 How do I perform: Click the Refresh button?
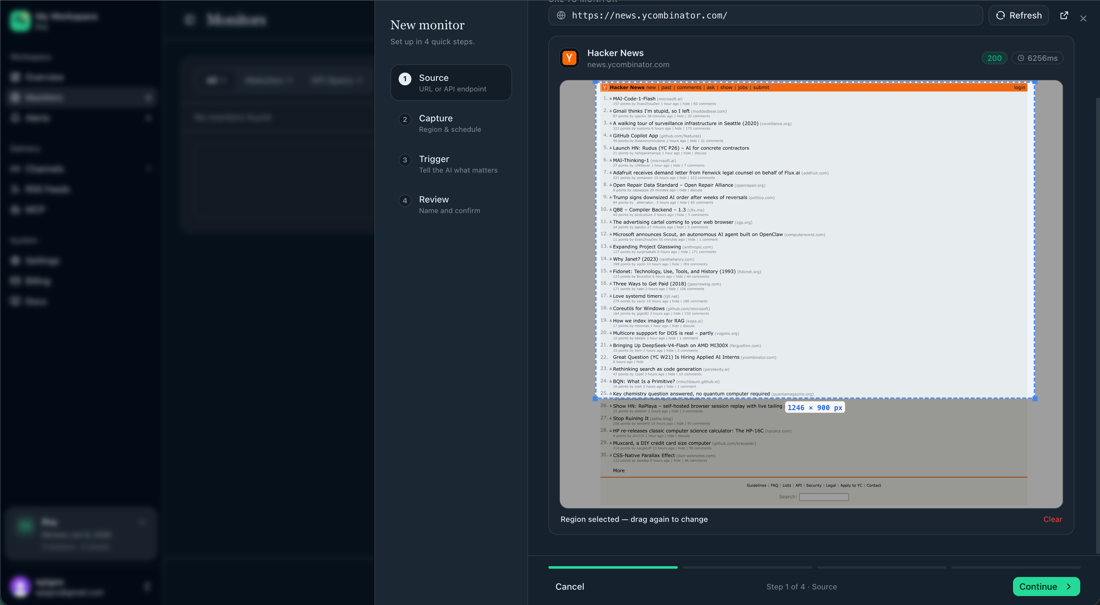1019,15
